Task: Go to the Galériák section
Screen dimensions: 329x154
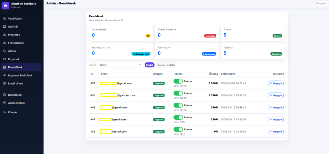Action: click(21, 27)
